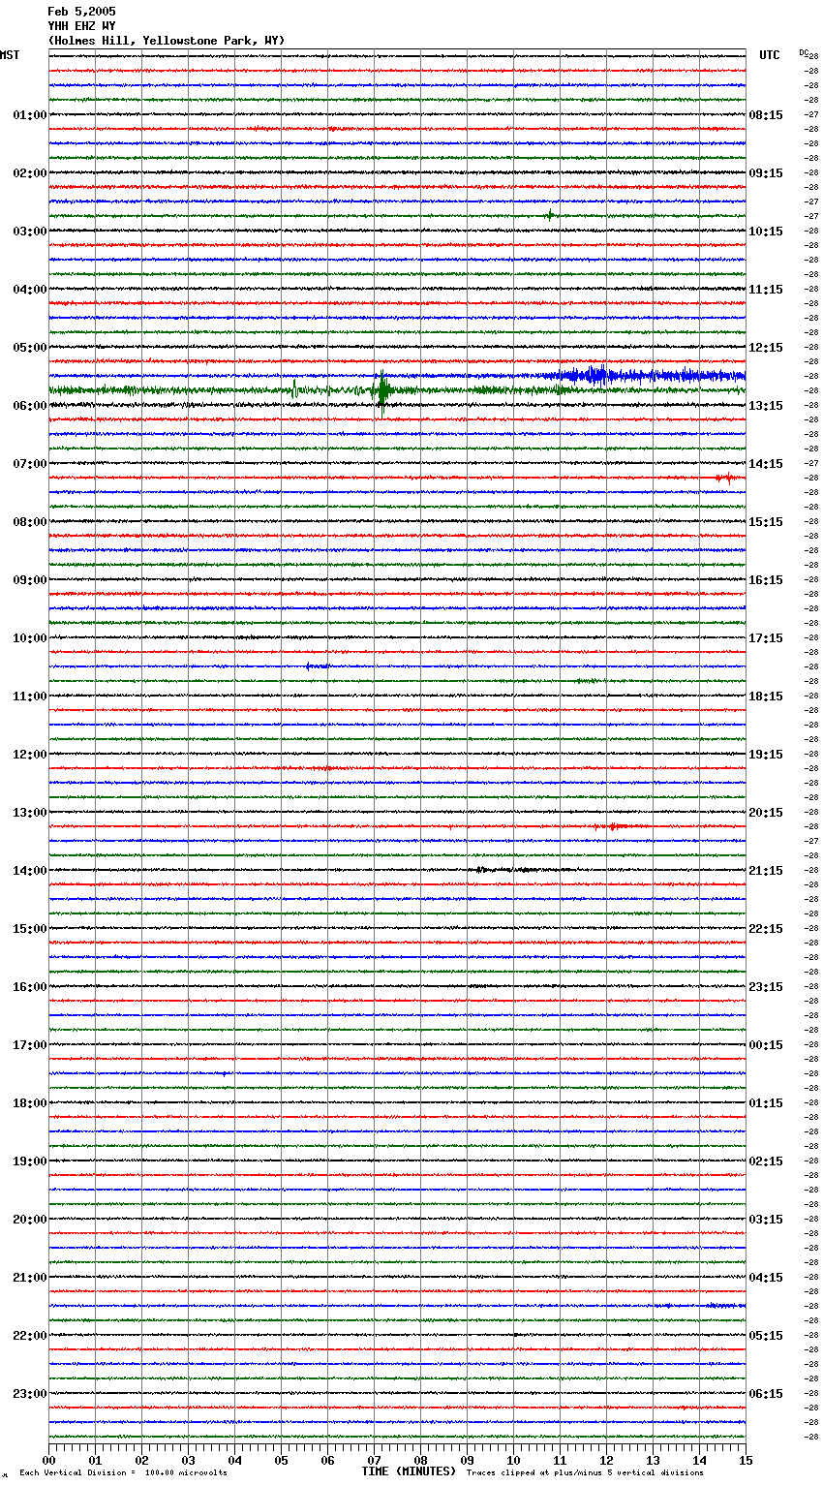The height and width of the screenshot is (1486, 823).
Task: Click the 05:00 MST hour label
Action: click(30, 348)
